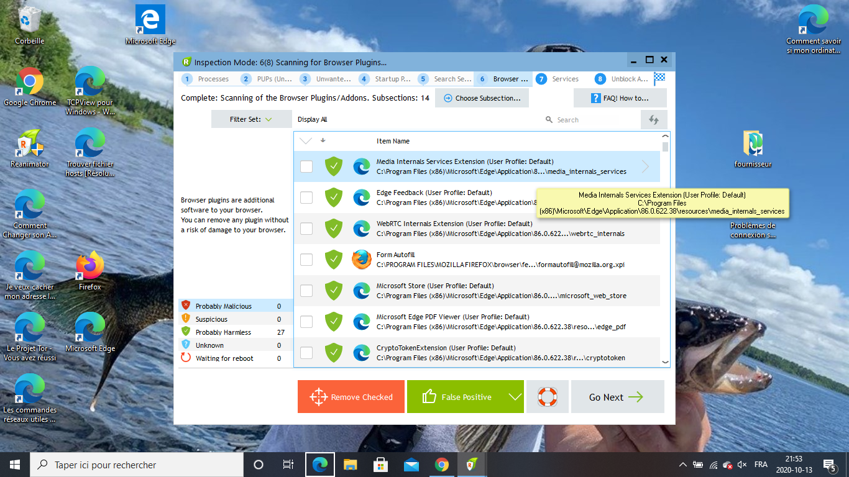The height and width of the screenshot is (477, 849).
Task: Open Task View from taskbar
Action: [x=288, y=465]
